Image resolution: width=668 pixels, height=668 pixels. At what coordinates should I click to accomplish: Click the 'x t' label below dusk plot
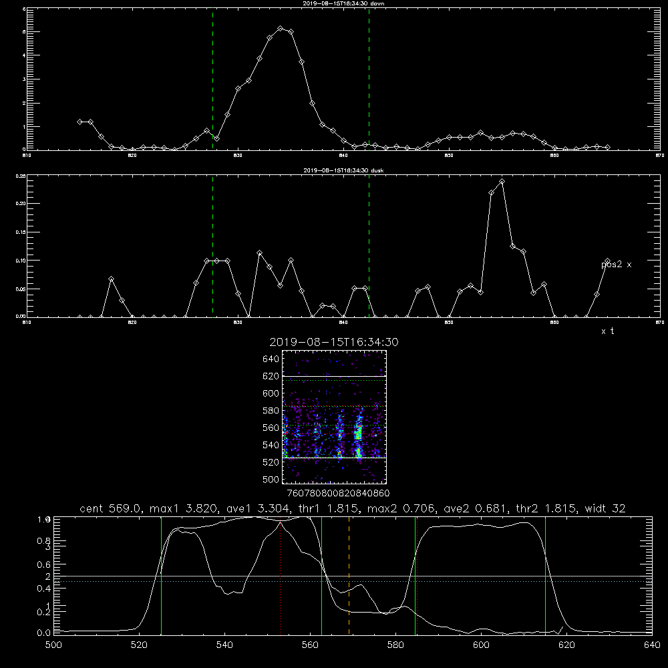click(607, 331)
